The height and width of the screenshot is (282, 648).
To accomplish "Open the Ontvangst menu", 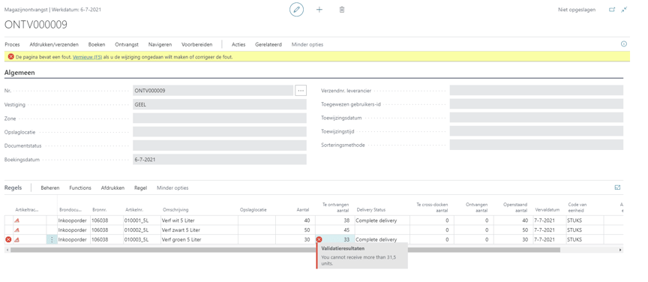I will 127,44.
